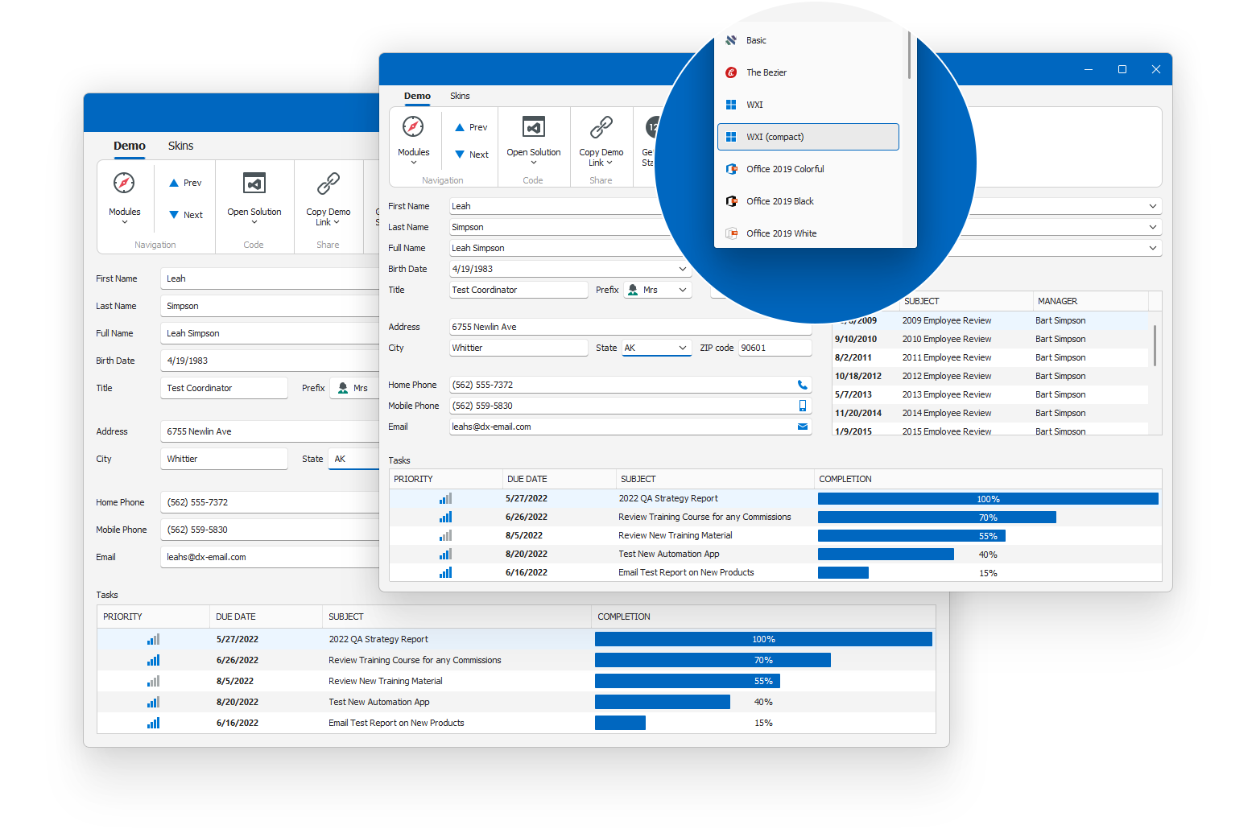Close the front window

click(1155, 69)
